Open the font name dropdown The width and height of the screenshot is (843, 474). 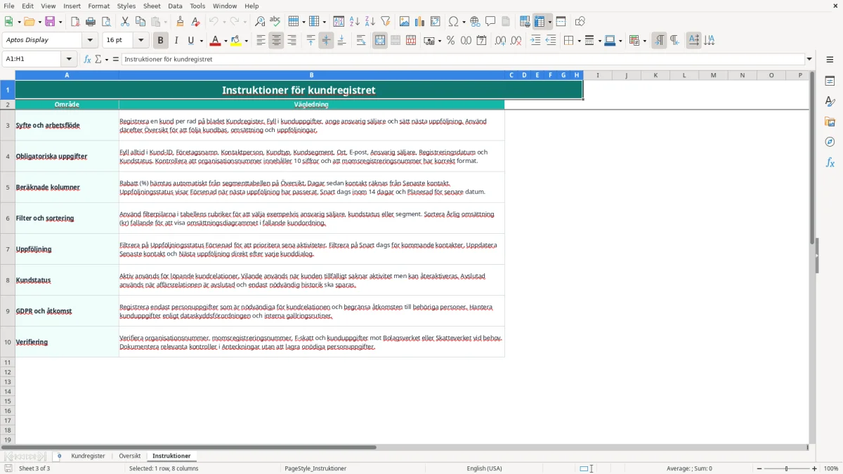pos(90,41)
